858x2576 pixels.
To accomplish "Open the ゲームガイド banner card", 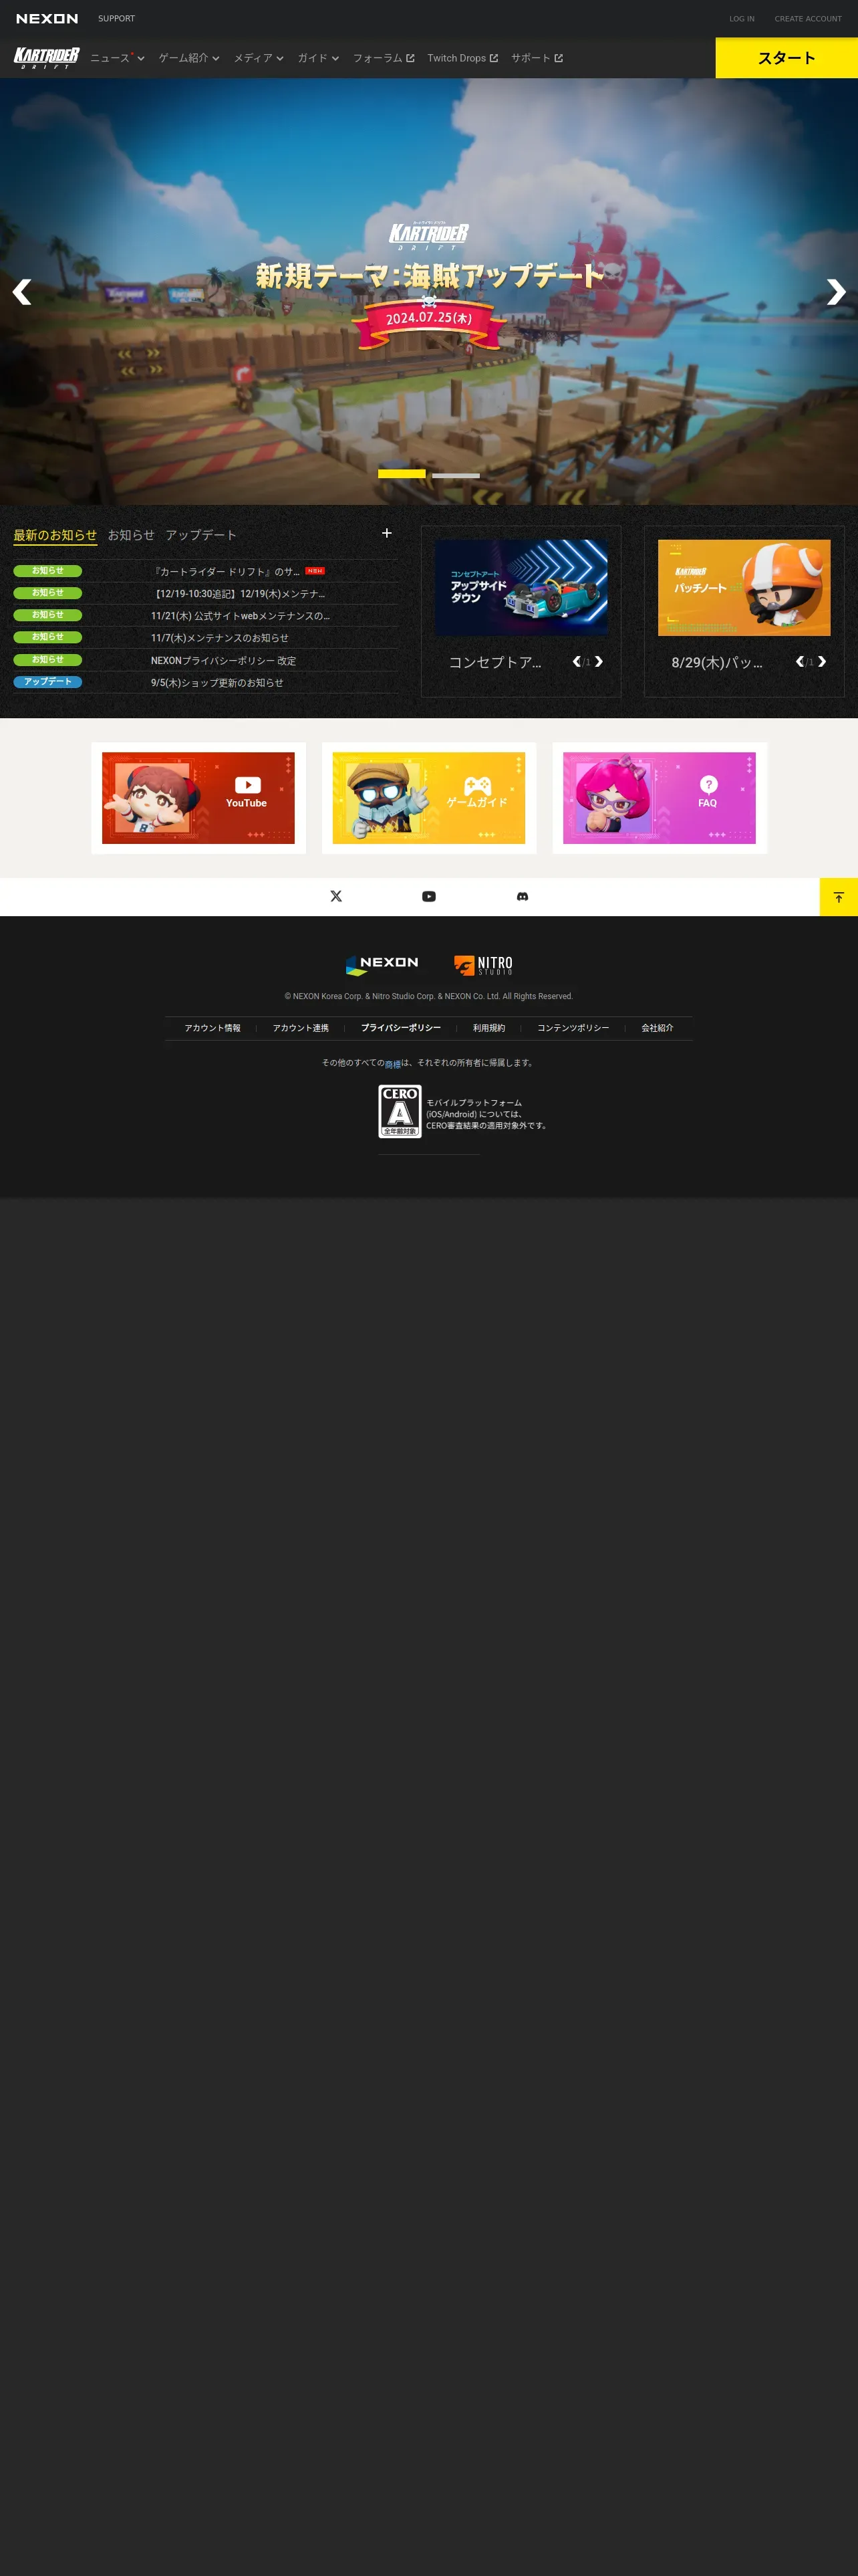I will (428, 798).
